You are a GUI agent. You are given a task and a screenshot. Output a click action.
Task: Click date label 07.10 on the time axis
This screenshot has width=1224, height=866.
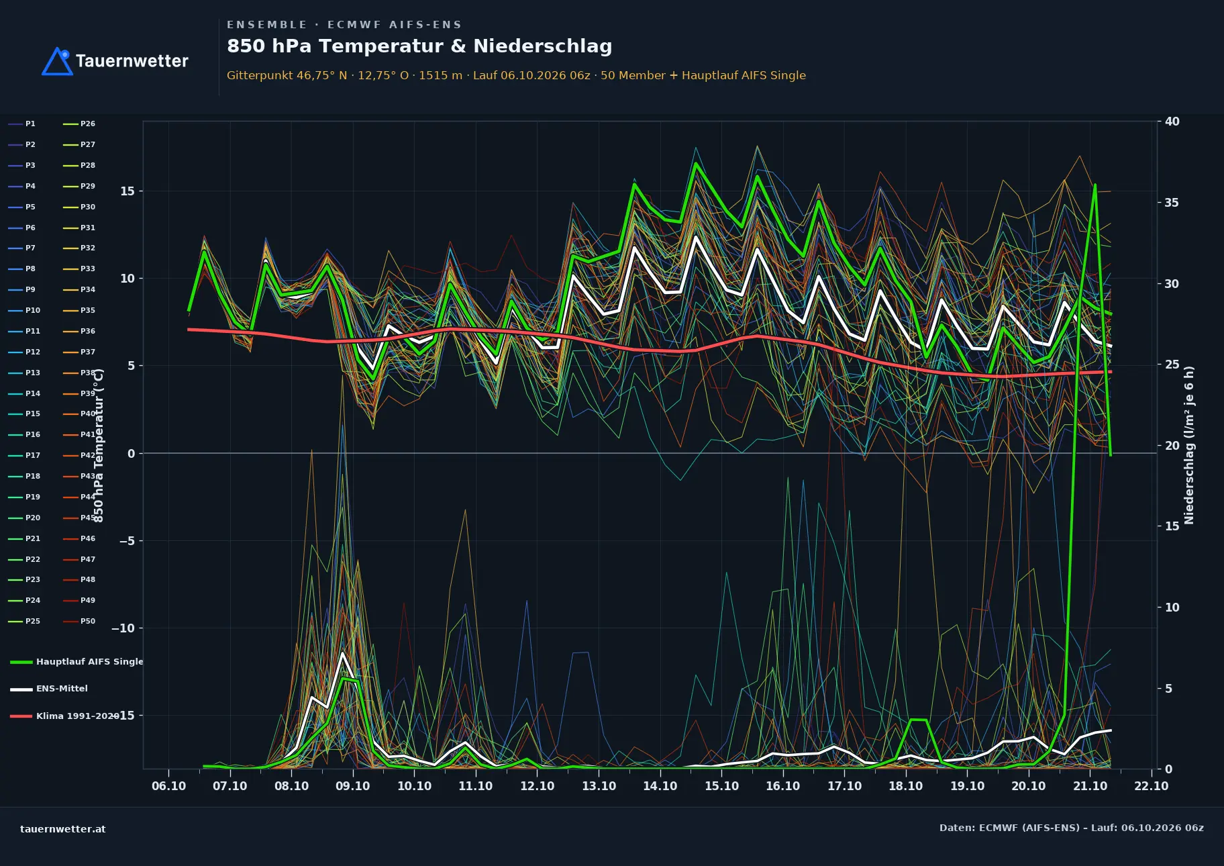point(230,786)
